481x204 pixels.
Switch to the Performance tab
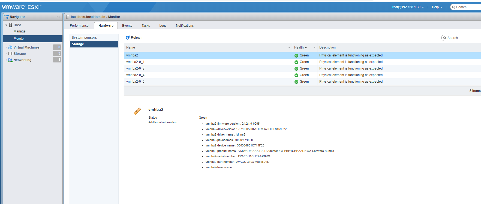[79, 26]
